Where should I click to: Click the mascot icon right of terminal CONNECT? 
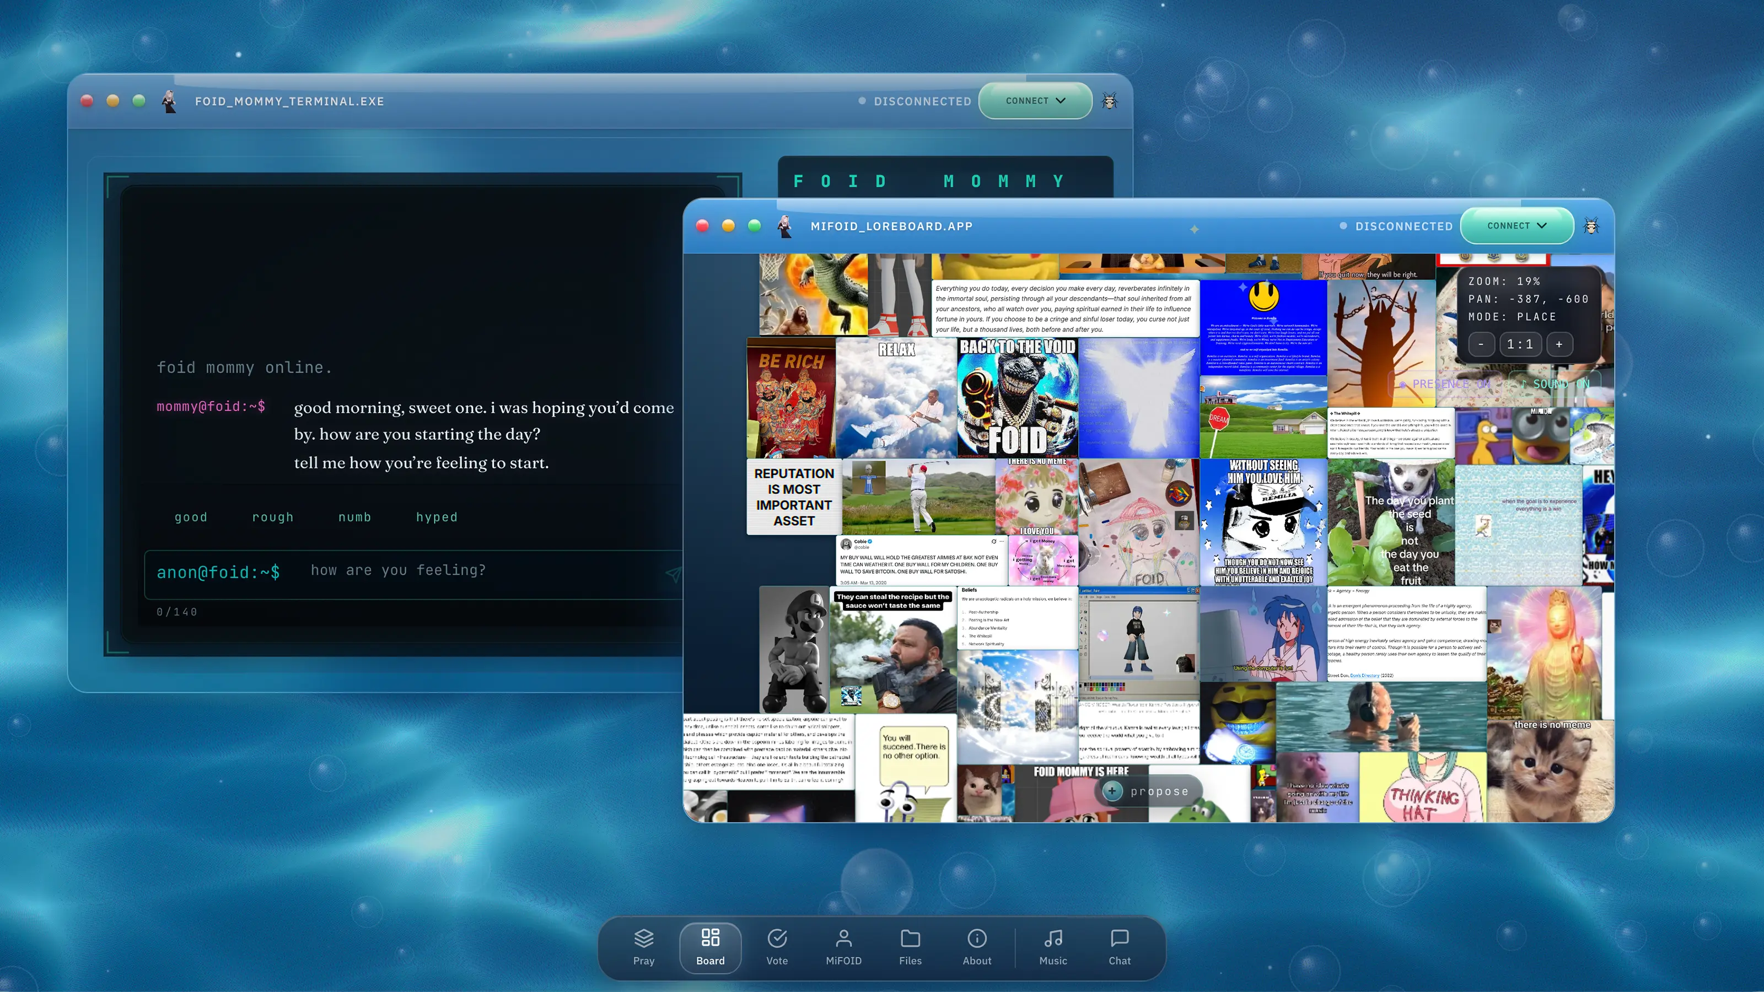click(x=1109, y=101)
